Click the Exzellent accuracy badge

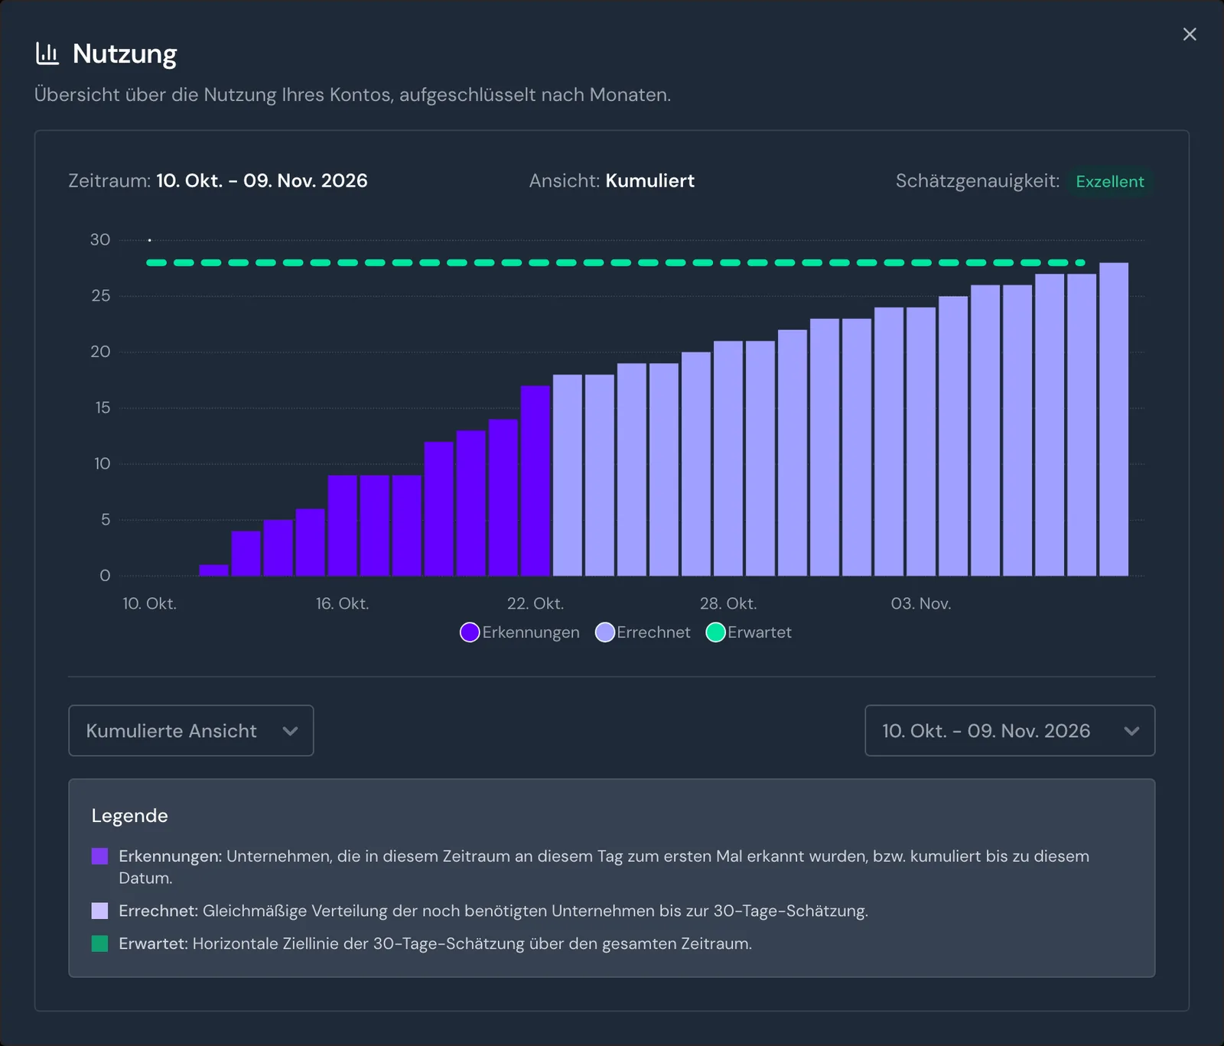click(1110, 181)
